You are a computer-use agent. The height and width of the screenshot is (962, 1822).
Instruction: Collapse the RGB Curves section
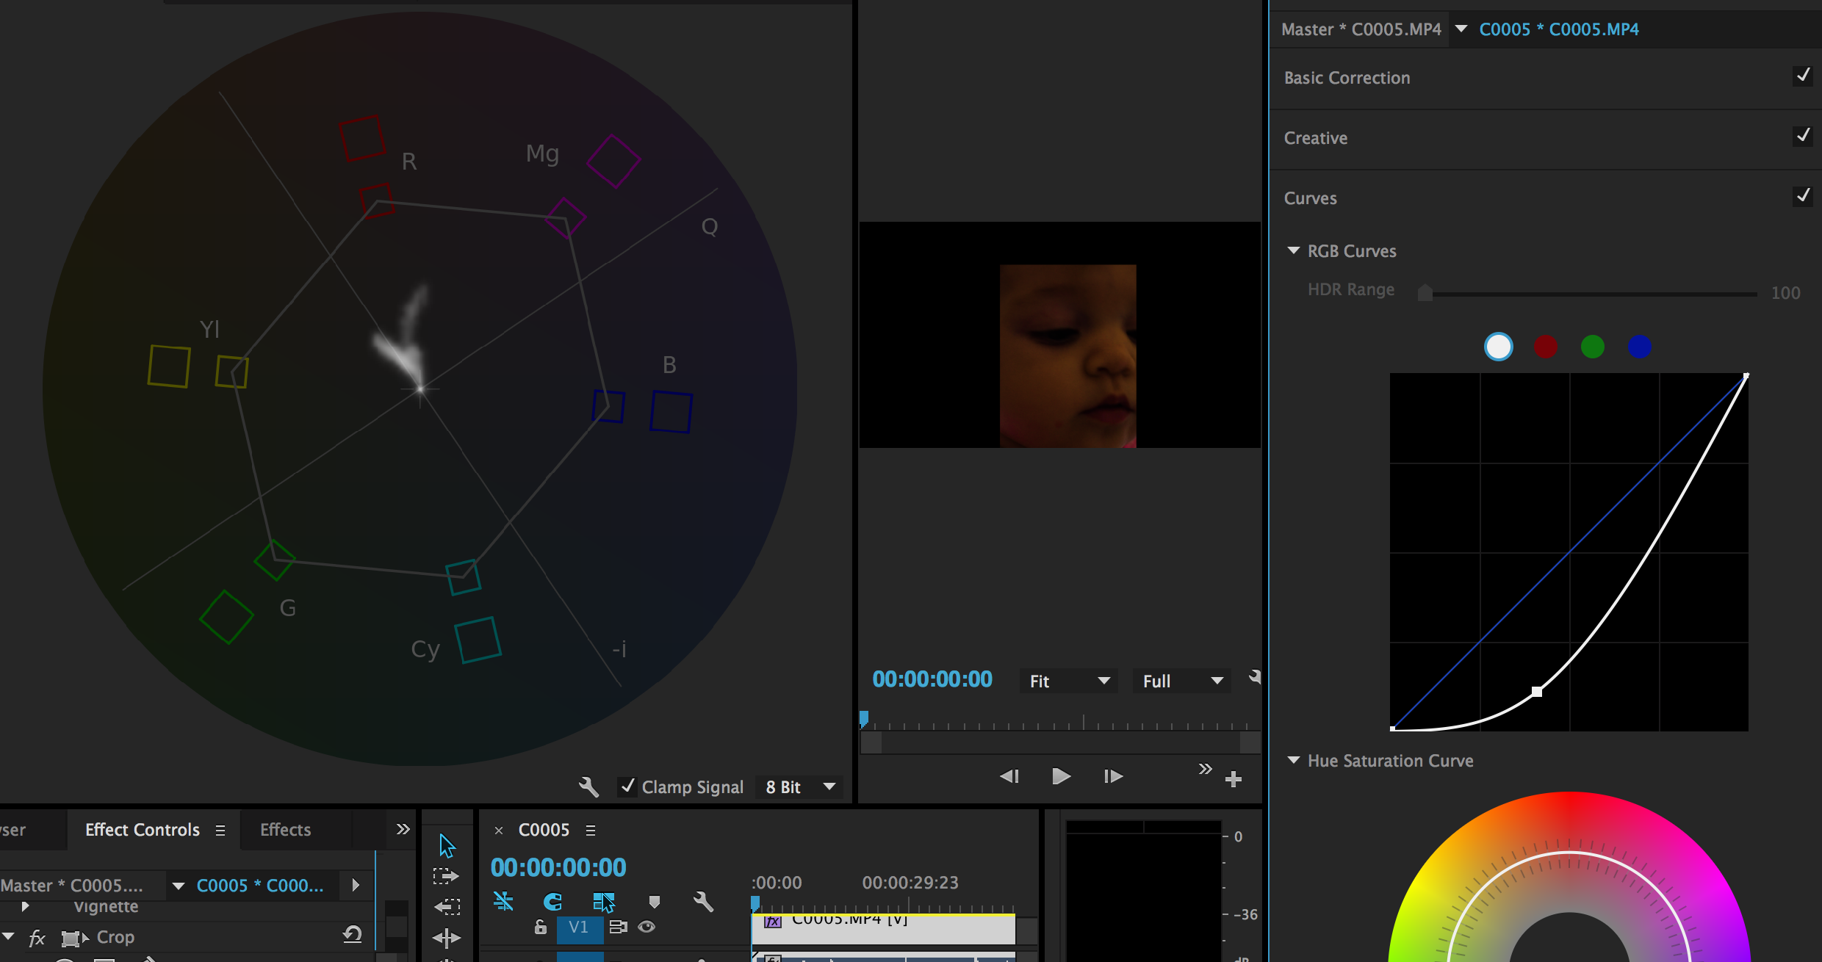[x=1294, y=251]
